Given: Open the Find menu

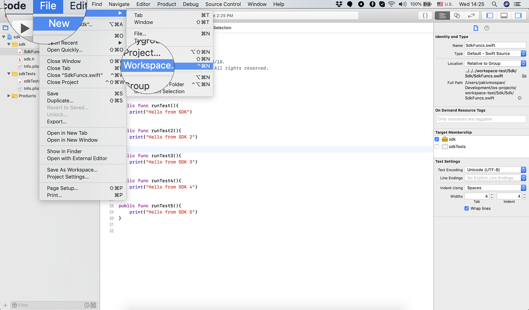Looking at the screenshot, I should (97, 4).
